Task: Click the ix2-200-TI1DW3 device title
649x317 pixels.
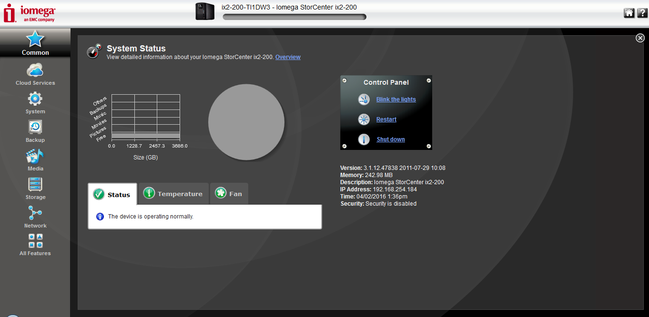Action: [x=289, y=7]
